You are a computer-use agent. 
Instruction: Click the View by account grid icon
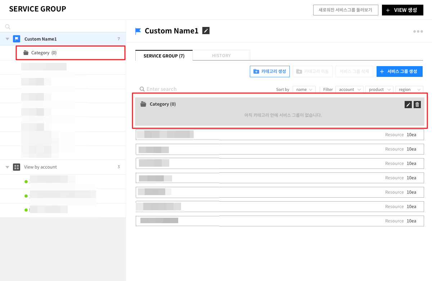tap(17, 167)
